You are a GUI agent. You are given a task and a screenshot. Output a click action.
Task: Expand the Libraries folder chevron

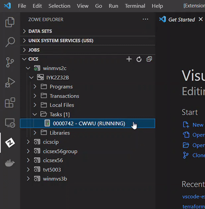tap(35, 133)
